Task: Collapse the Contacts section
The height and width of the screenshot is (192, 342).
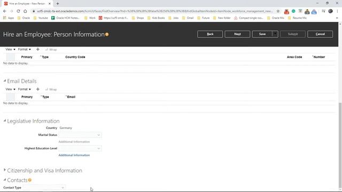Action: (5, 180)
